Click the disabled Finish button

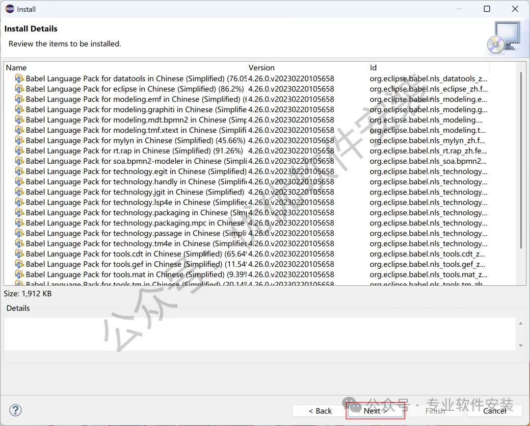435,411
